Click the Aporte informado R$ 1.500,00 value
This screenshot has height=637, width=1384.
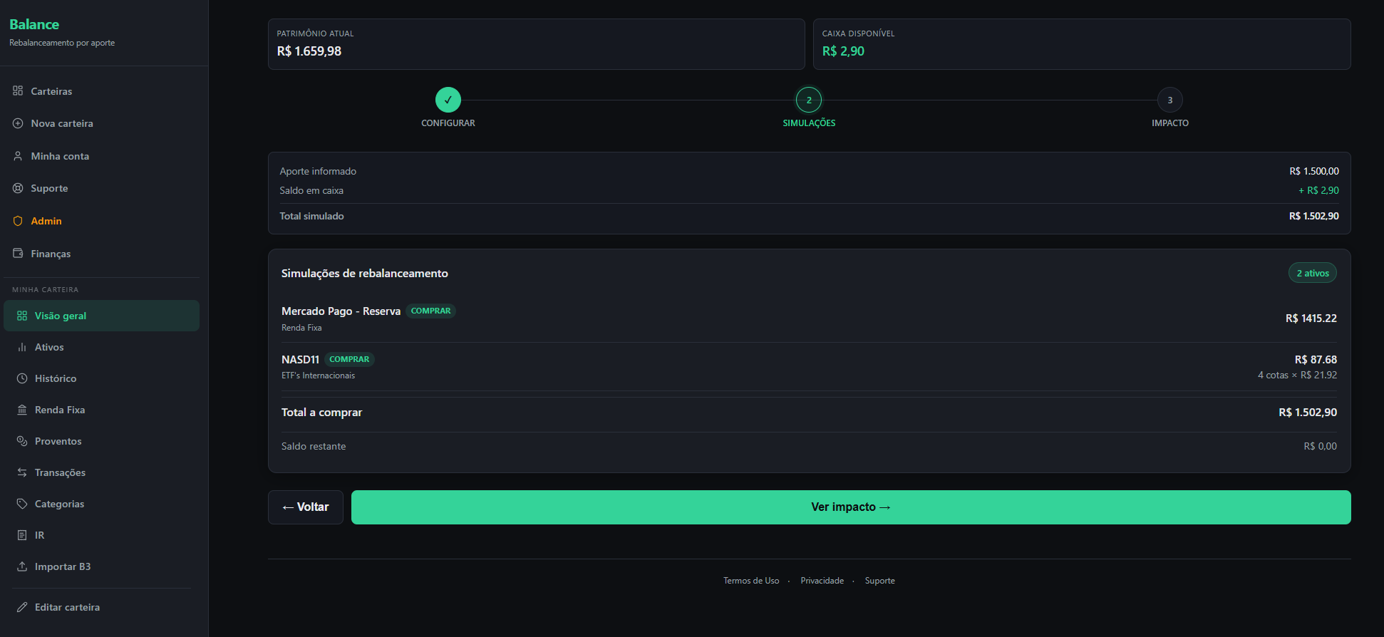[1314, 171]
